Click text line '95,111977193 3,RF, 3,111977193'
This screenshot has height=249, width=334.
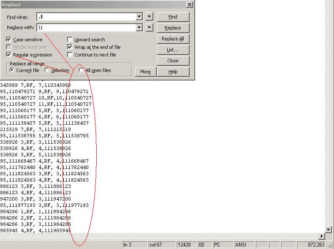coord(44,205)
